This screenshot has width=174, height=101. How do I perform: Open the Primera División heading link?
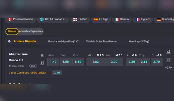pos(25,41)
